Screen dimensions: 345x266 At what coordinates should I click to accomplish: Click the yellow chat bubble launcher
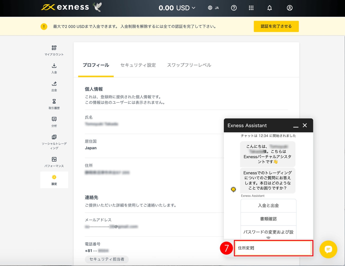pos(328,249)
